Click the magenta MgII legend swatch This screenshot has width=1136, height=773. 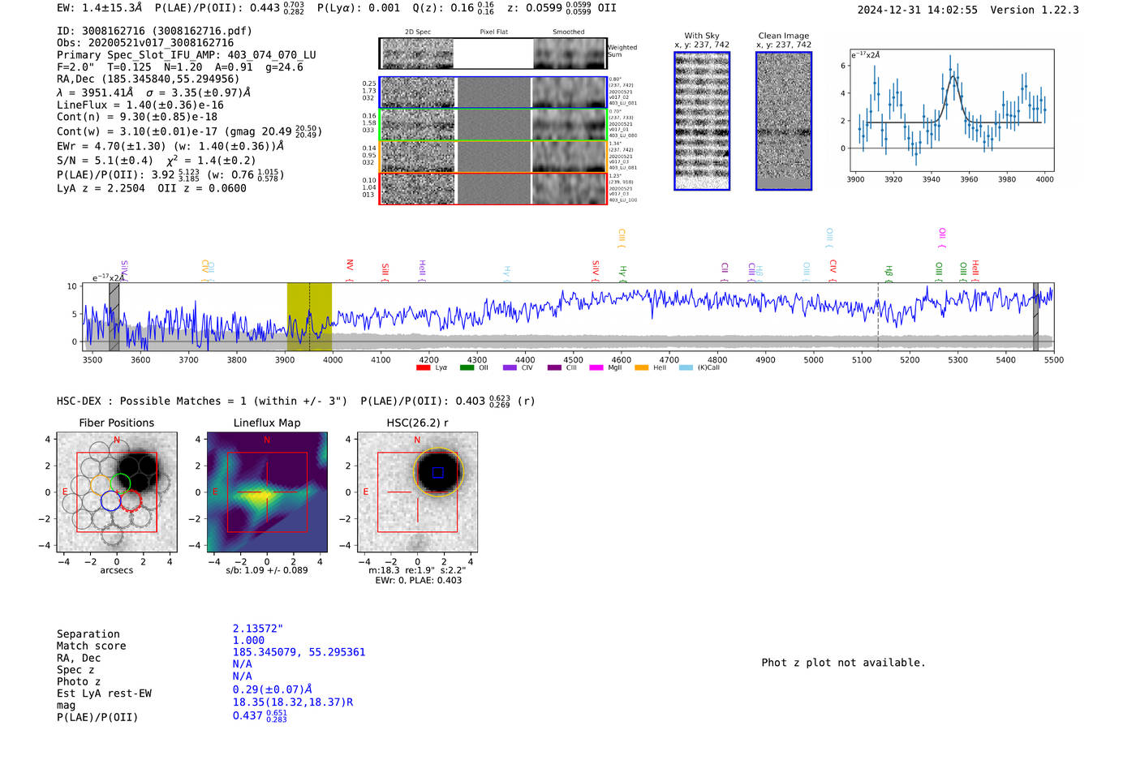tap(596, 367)
